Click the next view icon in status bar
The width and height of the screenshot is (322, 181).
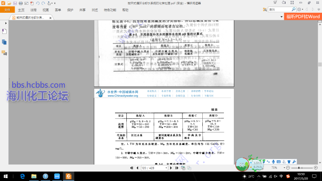(190, 168)
